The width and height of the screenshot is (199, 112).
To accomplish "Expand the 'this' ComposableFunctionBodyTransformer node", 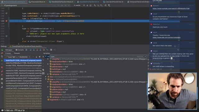I will point(46,77).
